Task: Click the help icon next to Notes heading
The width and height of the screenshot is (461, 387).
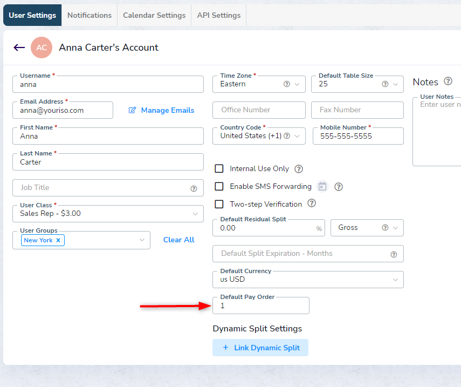Action: pos(448,82)
